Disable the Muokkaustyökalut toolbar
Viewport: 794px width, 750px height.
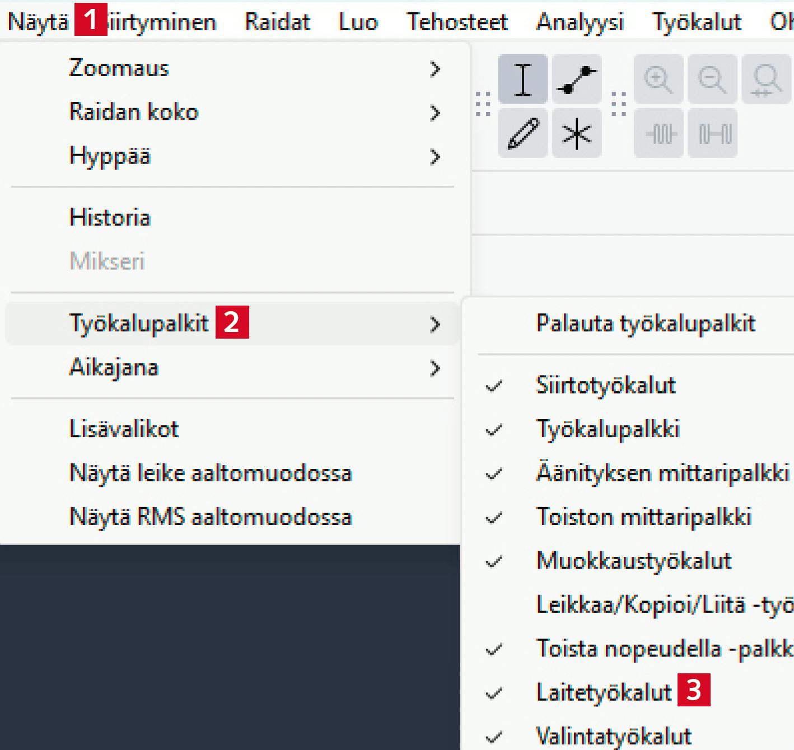tap(633, 561)
